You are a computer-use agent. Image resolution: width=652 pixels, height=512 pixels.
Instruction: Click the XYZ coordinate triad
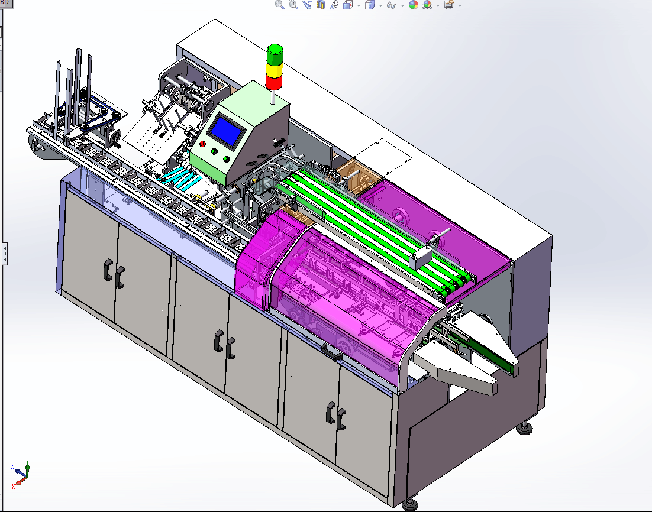[x=21, y=472]
